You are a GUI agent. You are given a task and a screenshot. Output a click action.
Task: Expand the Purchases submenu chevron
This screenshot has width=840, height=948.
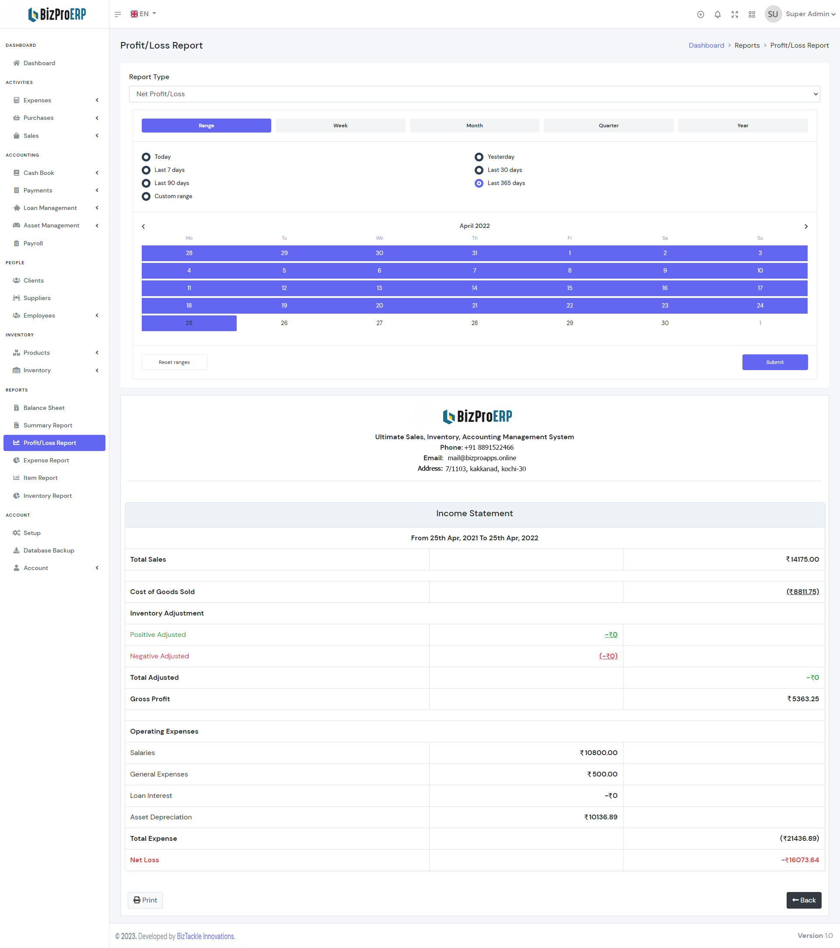click(97, 118)
